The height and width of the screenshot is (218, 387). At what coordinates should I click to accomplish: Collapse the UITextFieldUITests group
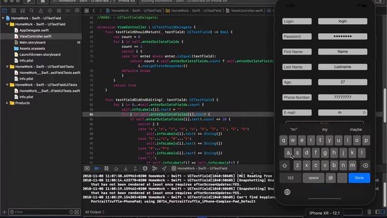pyautogui.click(x=7, y=85)
